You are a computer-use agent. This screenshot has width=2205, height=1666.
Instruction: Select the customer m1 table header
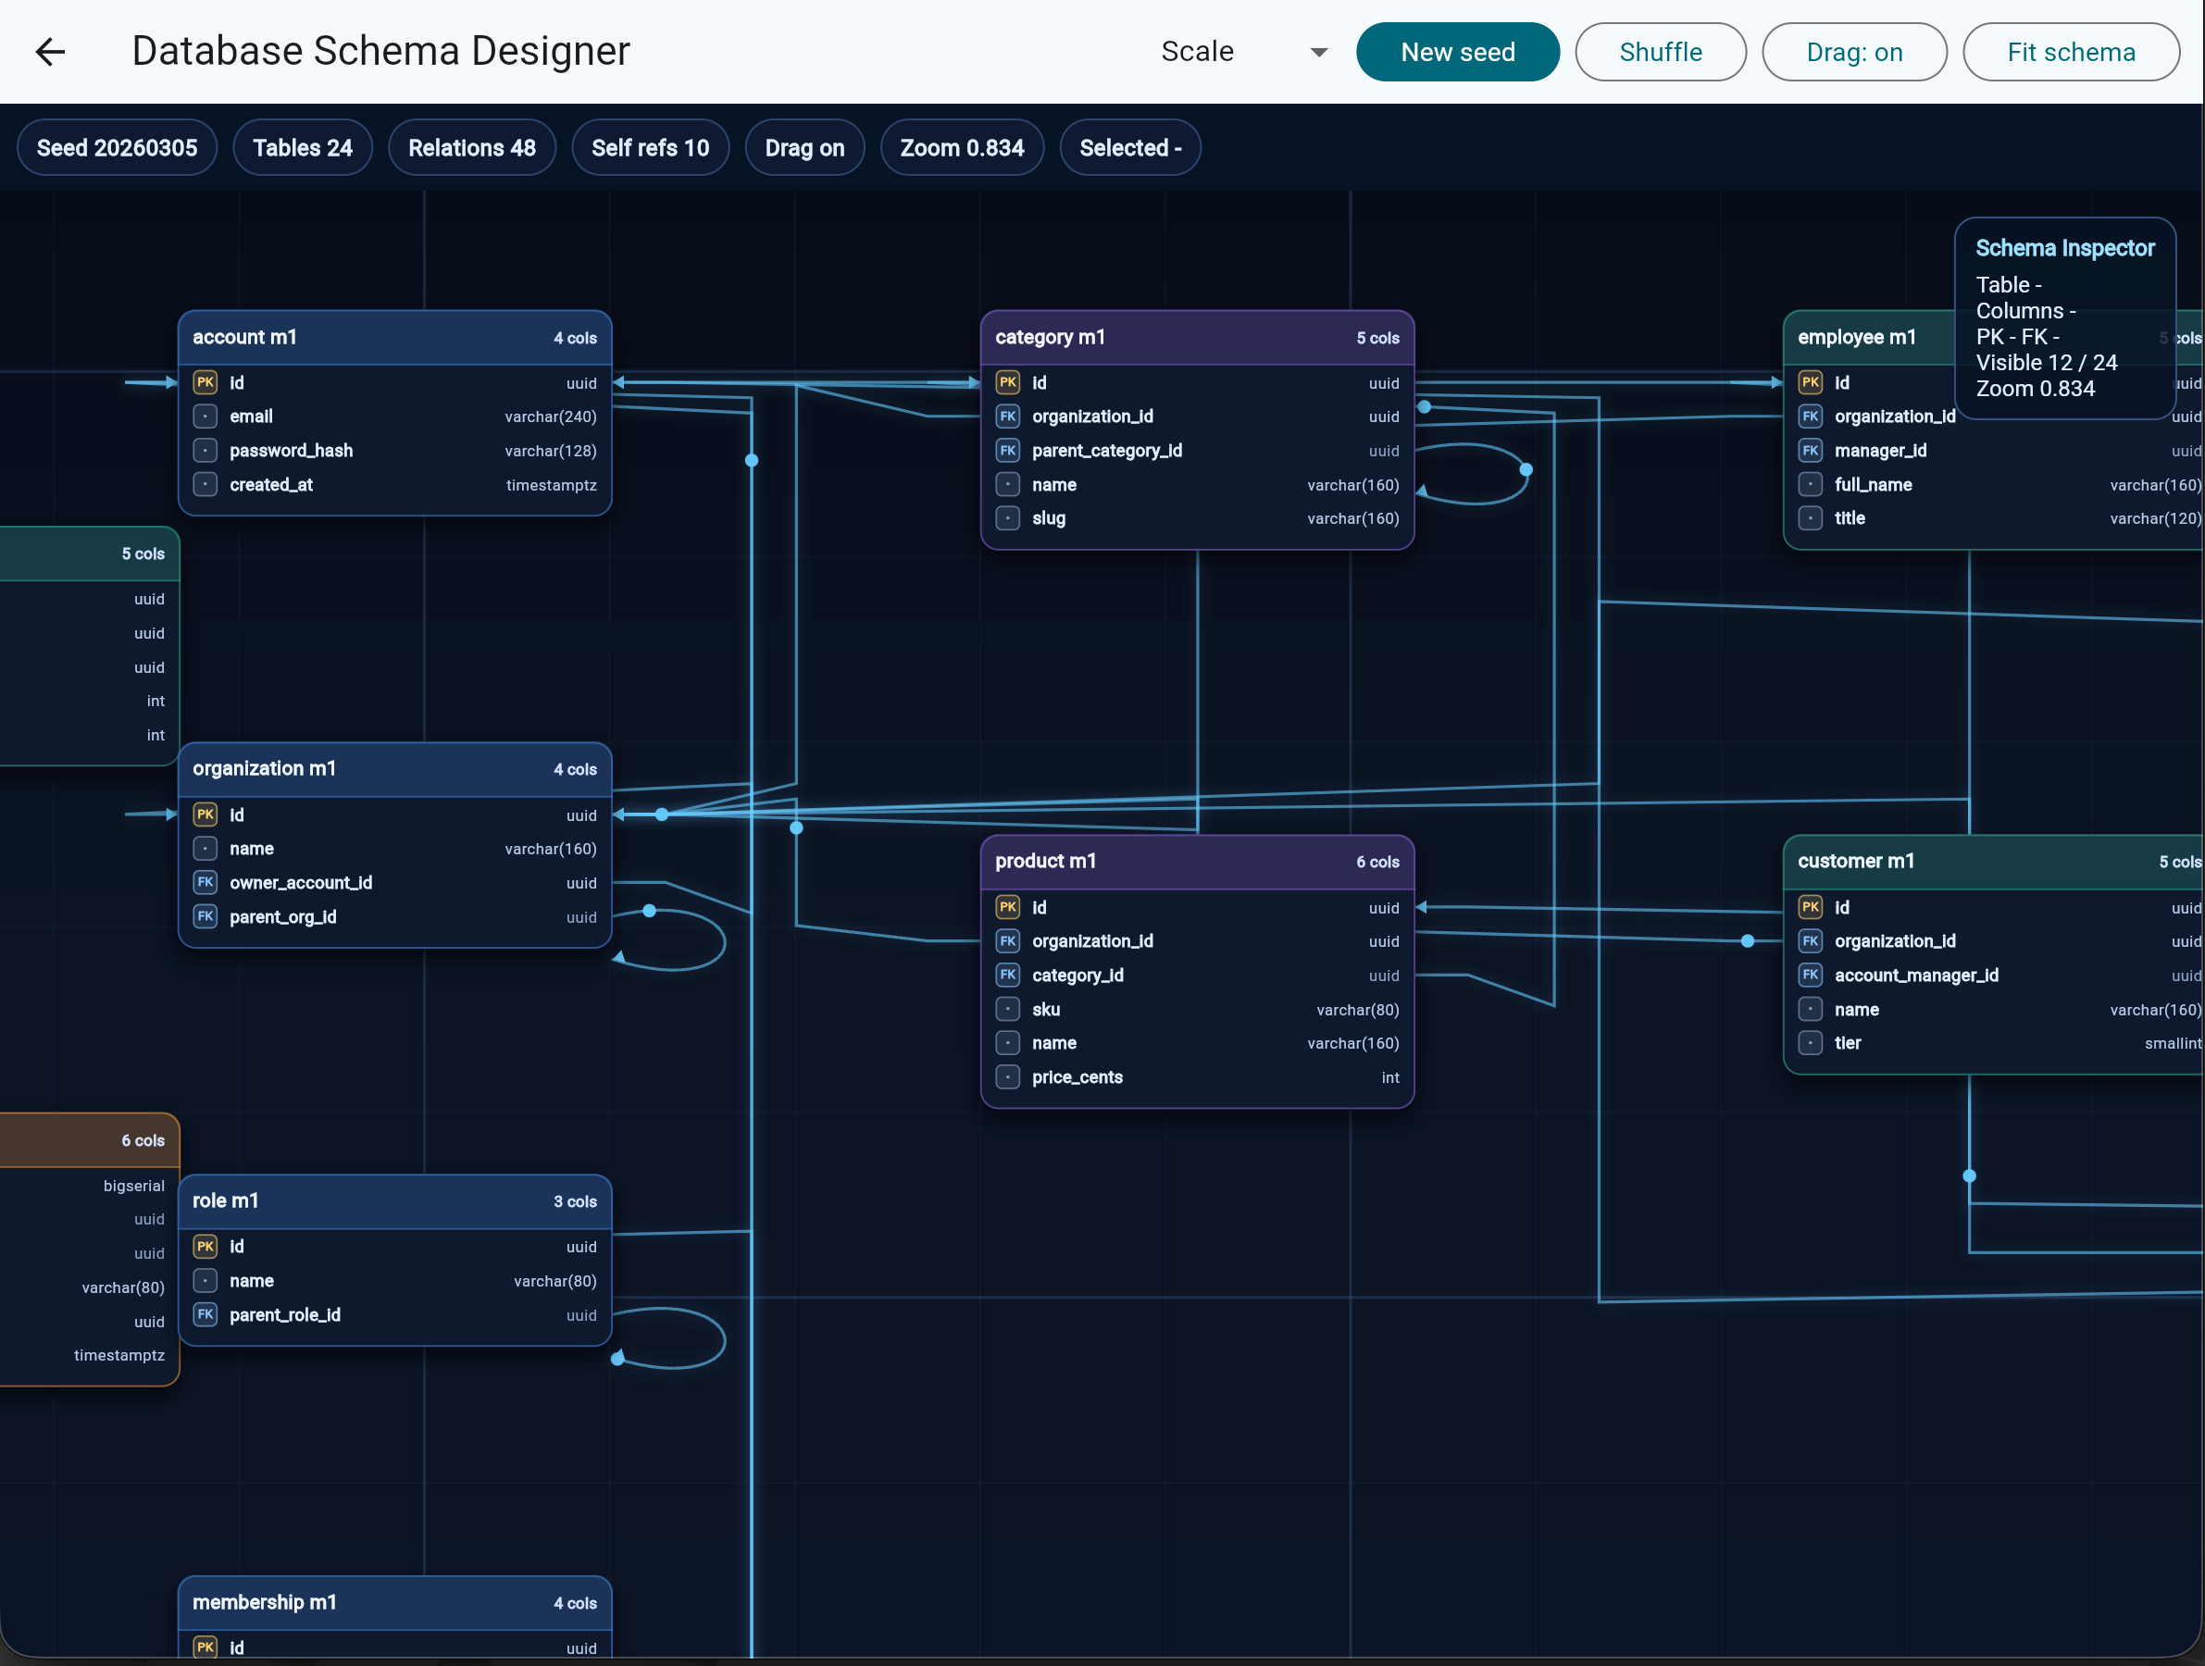1856,861
